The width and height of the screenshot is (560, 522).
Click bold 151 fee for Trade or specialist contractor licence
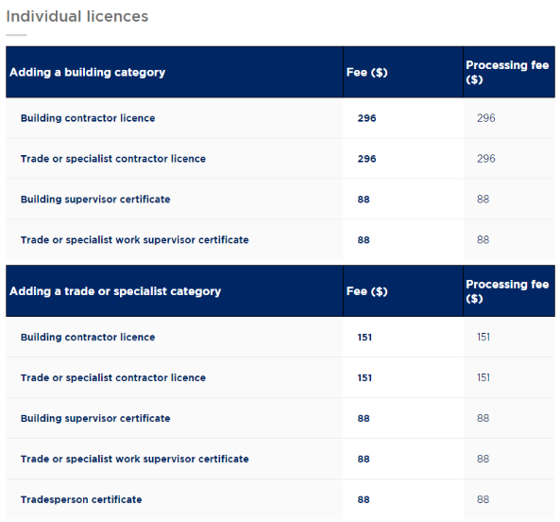point(365,378)
